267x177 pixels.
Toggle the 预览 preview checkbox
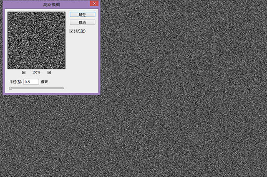71,31
